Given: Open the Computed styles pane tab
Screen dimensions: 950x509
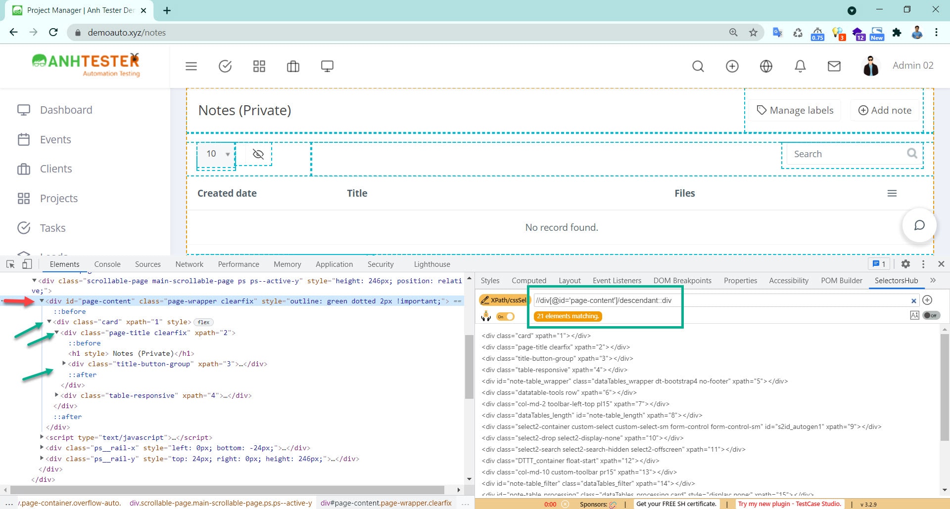Looking at the screenshot, I should [x=529, y=281].
